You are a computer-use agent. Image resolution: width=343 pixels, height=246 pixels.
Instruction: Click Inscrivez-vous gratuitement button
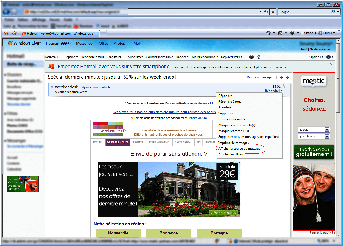click(314, 152)
